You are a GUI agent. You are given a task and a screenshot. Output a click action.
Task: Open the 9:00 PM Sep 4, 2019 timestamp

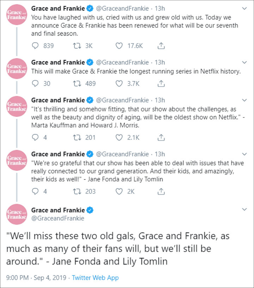tap(36, 277)
